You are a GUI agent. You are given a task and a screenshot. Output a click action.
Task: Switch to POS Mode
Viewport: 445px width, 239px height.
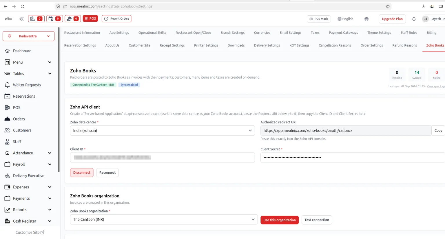click(319, 19)
